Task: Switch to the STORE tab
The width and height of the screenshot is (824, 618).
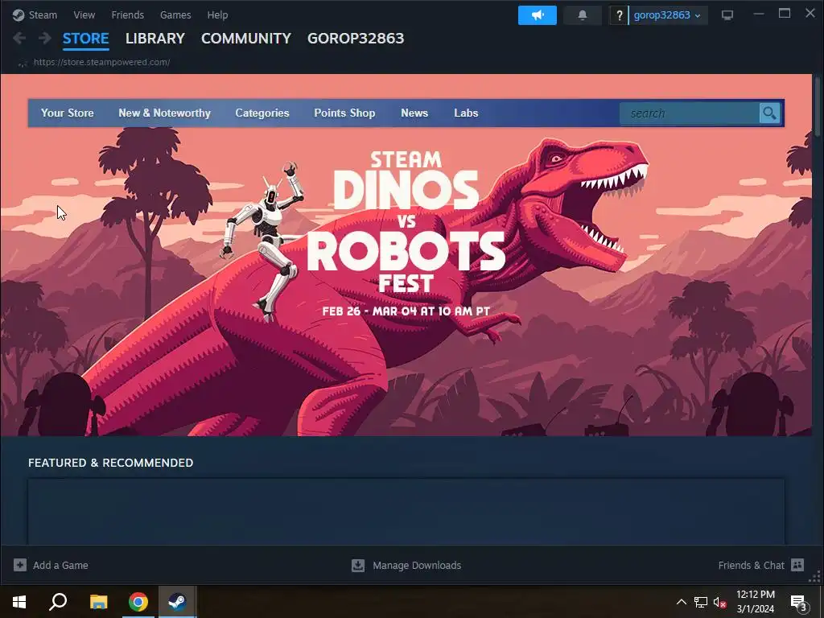Action: coord(85,39)
